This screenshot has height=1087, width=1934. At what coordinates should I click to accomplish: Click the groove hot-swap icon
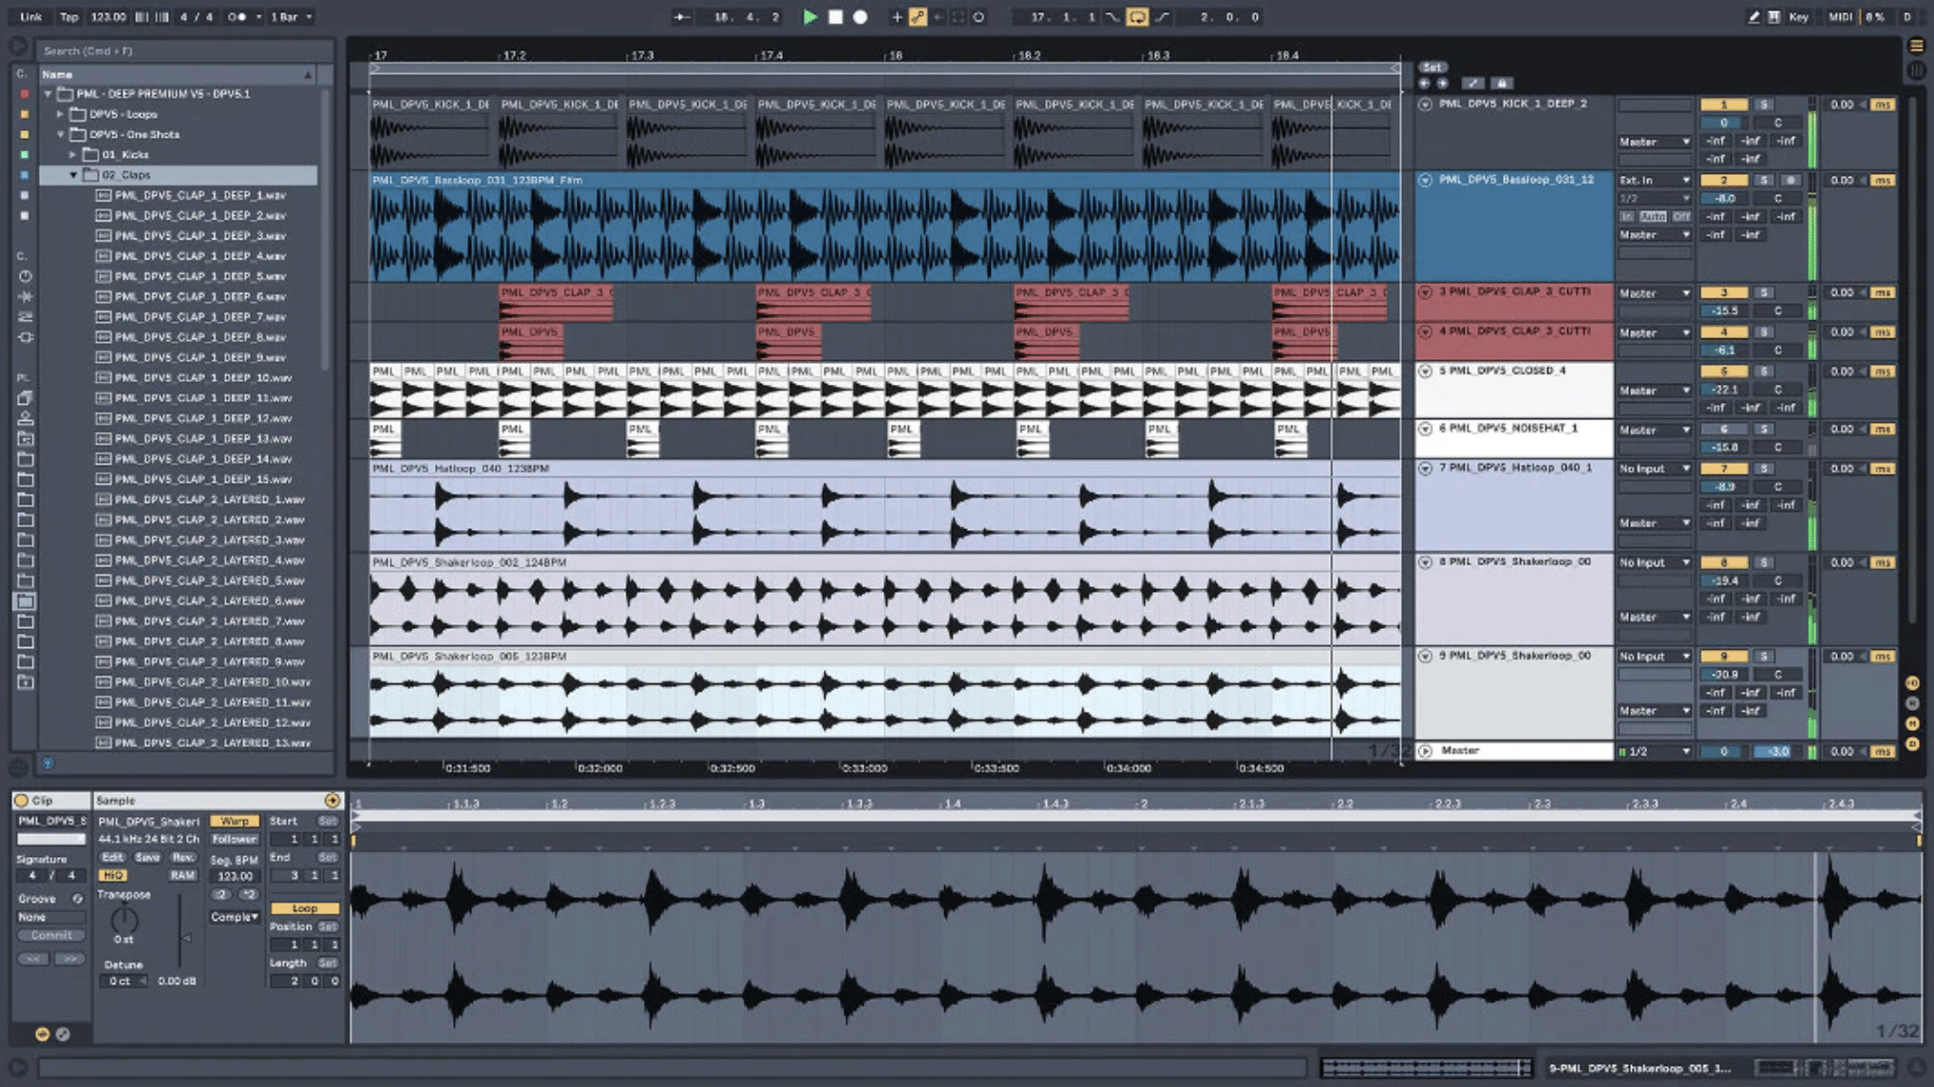pyautogui.click(x=77, y=898)
